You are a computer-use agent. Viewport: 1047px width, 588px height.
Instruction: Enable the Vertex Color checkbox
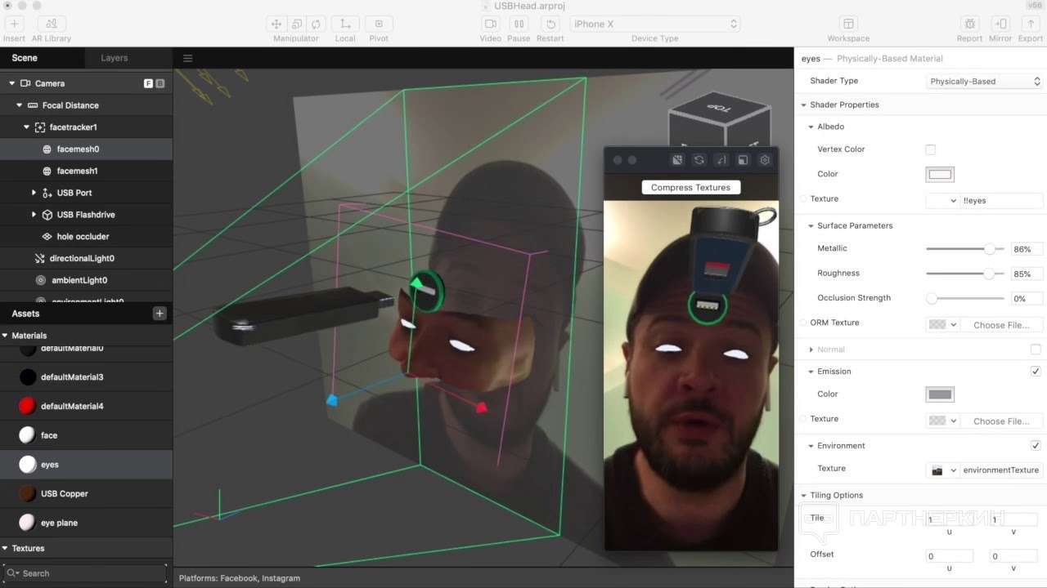(931, 149)
